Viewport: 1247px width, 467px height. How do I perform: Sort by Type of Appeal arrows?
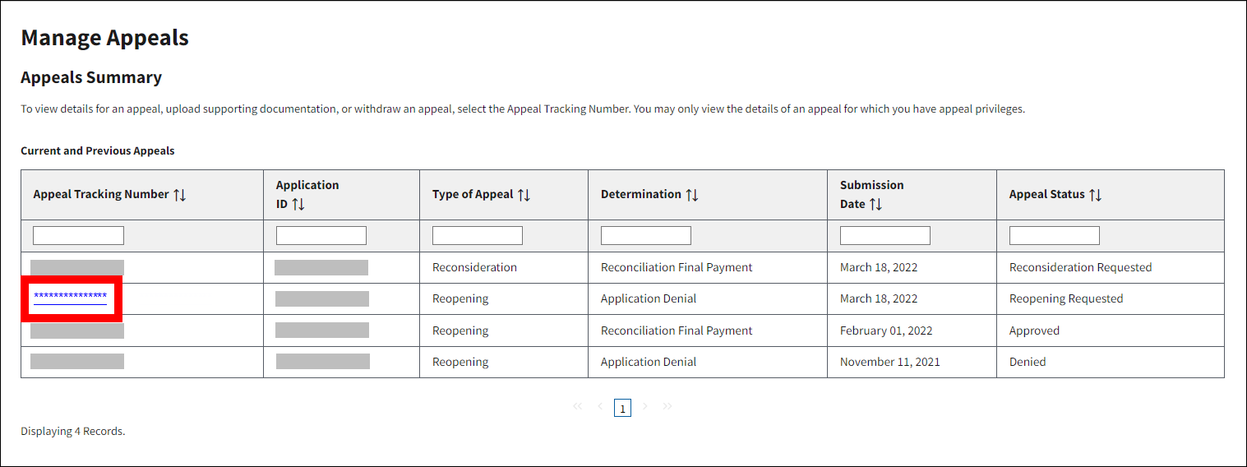(x=524, y=195)
